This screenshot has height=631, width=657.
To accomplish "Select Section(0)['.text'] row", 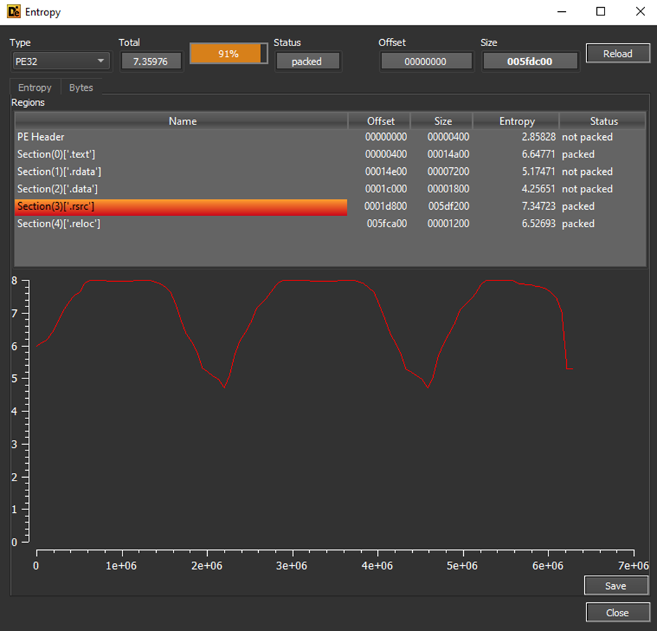I will click(330, 154).
